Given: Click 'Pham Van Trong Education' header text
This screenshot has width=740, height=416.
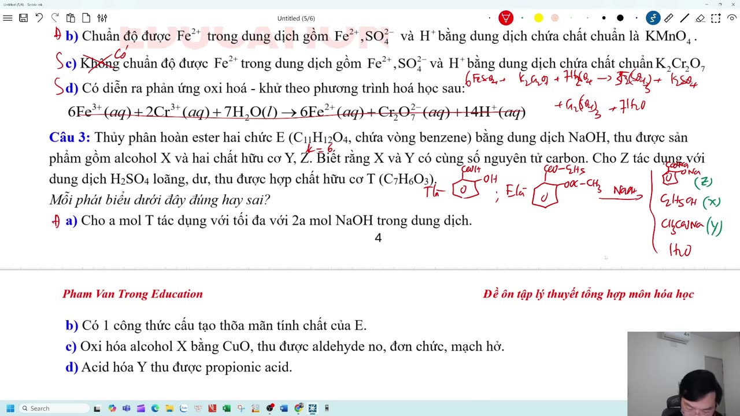Looking at the screenshot, I should coord(132,294).
